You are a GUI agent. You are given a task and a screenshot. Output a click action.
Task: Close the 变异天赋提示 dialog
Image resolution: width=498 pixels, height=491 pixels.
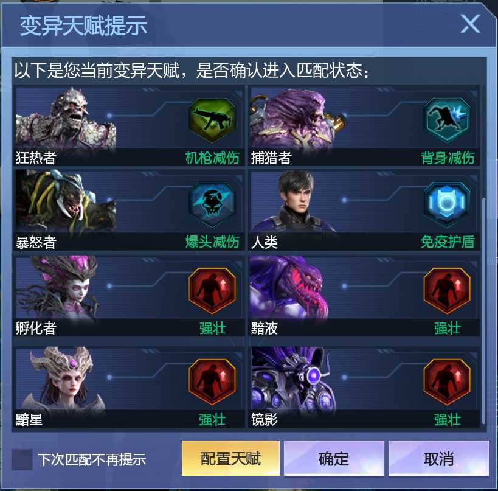[x=470, y=24]
